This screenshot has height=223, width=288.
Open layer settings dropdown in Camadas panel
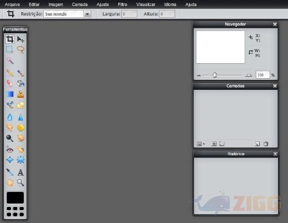(x=200, y=144)
